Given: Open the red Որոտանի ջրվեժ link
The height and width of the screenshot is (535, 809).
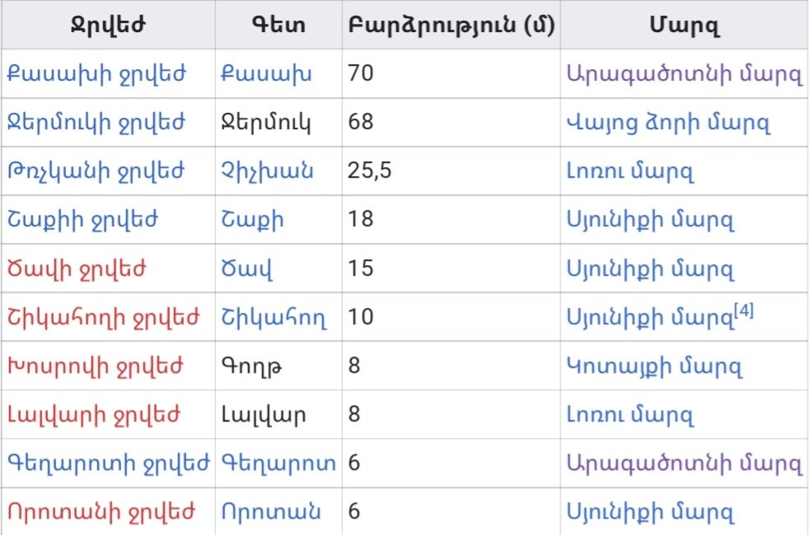Looking at the screenshot, I should [101, 512].
